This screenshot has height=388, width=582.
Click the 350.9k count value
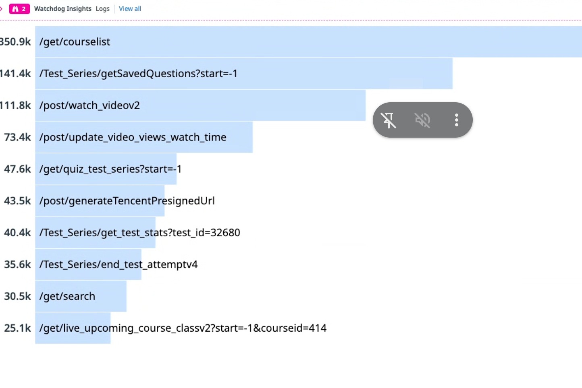point(15,42)
